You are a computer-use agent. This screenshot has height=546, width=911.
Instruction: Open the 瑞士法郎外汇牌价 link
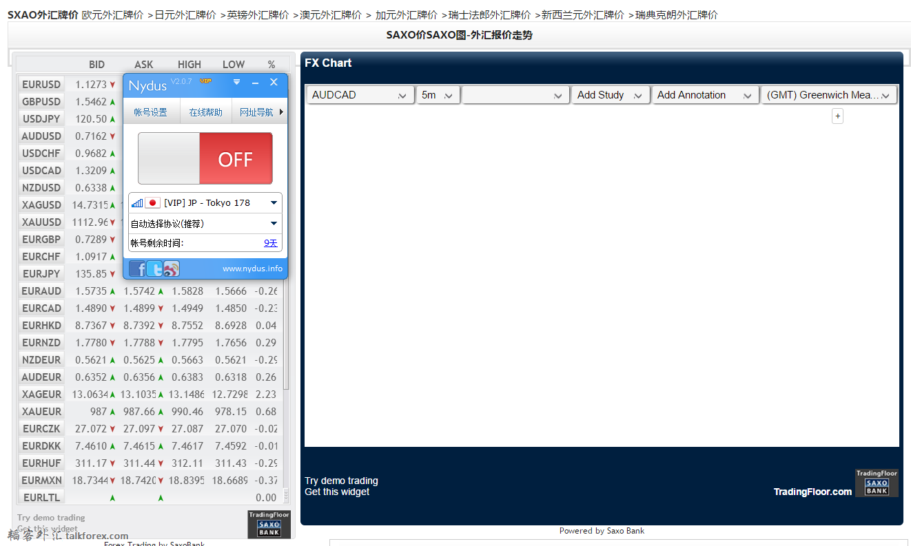pyautogui.click(x=489, y=14)
